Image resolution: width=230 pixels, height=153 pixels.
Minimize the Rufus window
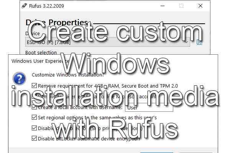point(163,6)
